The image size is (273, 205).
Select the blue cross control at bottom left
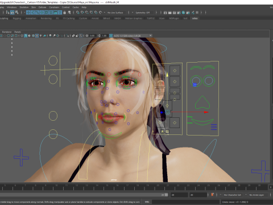tap(21, 158)
